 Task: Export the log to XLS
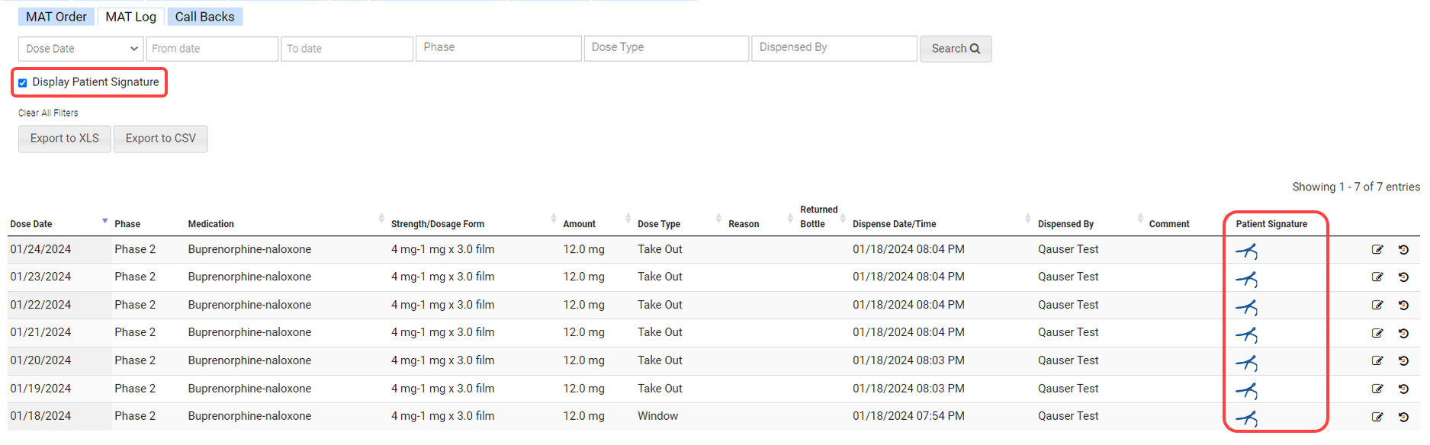(65, 139)
